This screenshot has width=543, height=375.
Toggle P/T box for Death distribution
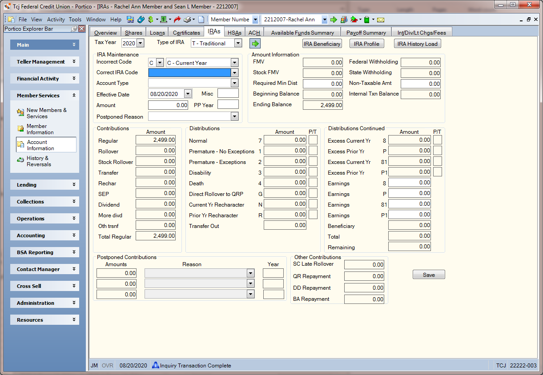coord(313,183)
